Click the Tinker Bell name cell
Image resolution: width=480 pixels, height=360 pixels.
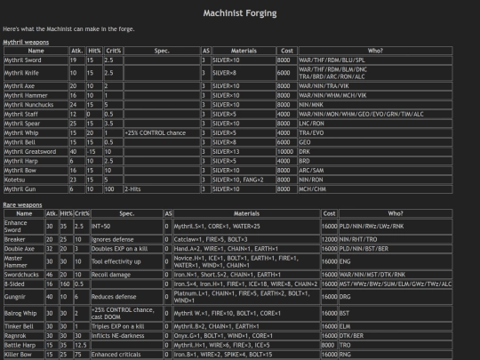(x=24, y=326)
